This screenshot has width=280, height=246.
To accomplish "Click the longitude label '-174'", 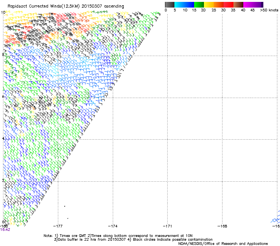I will (113, 226).
